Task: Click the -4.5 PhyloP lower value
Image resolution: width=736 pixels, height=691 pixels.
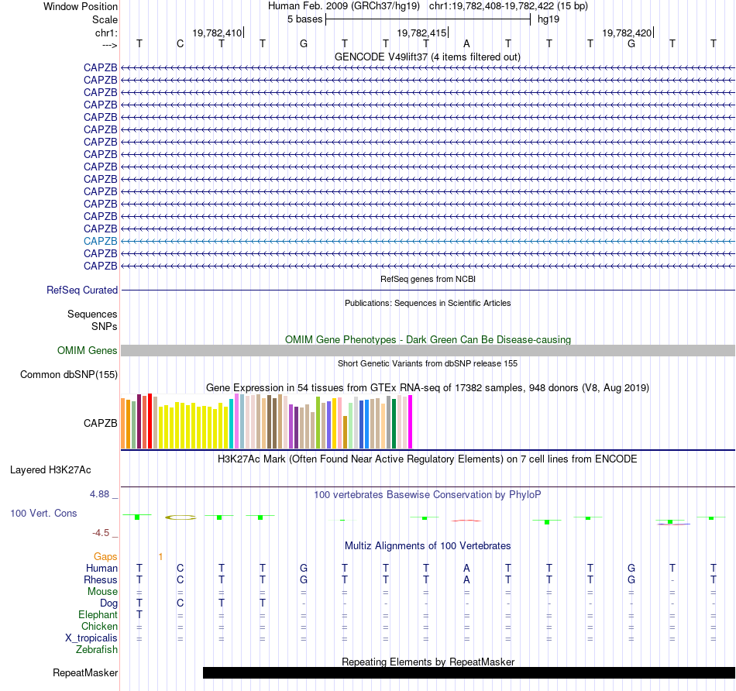Action: point(101,533)
